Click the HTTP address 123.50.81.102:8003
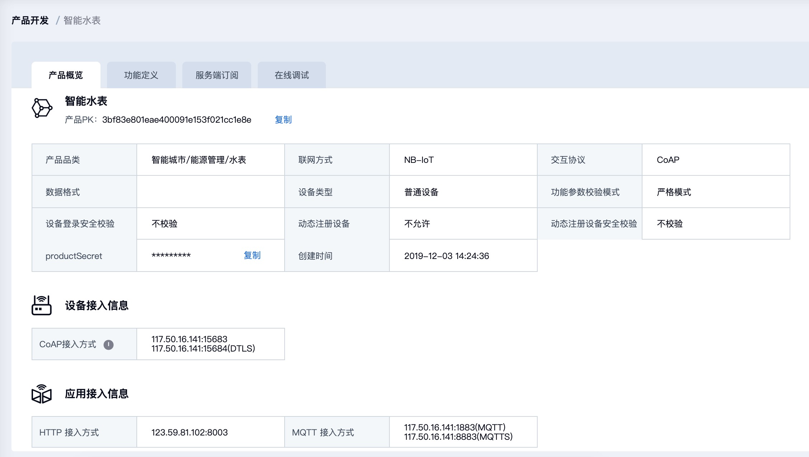The image size is (809, 457). (x=190, y=432)
